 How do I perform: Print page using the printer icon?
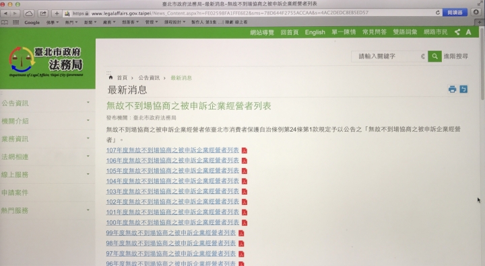click(452, 89)
